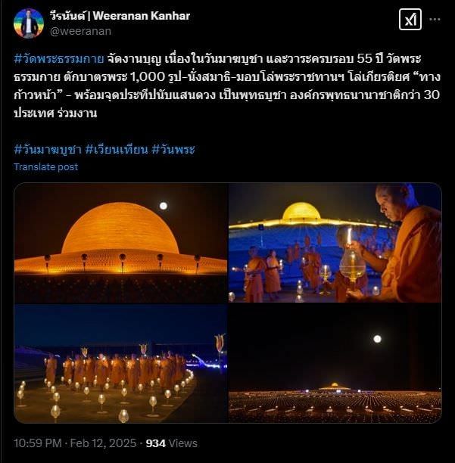Click the post's Thai body text
The height and width of the screenshot is (463, 455).
coord(227,86)
